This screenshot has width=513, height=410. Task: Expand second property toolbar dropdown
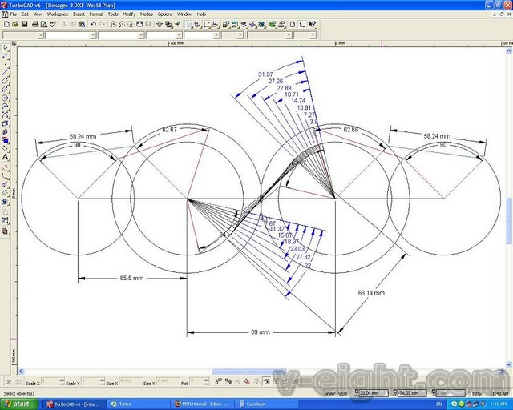(93, 35)
